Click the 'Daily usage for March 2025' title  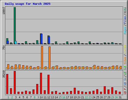[27, 4]
